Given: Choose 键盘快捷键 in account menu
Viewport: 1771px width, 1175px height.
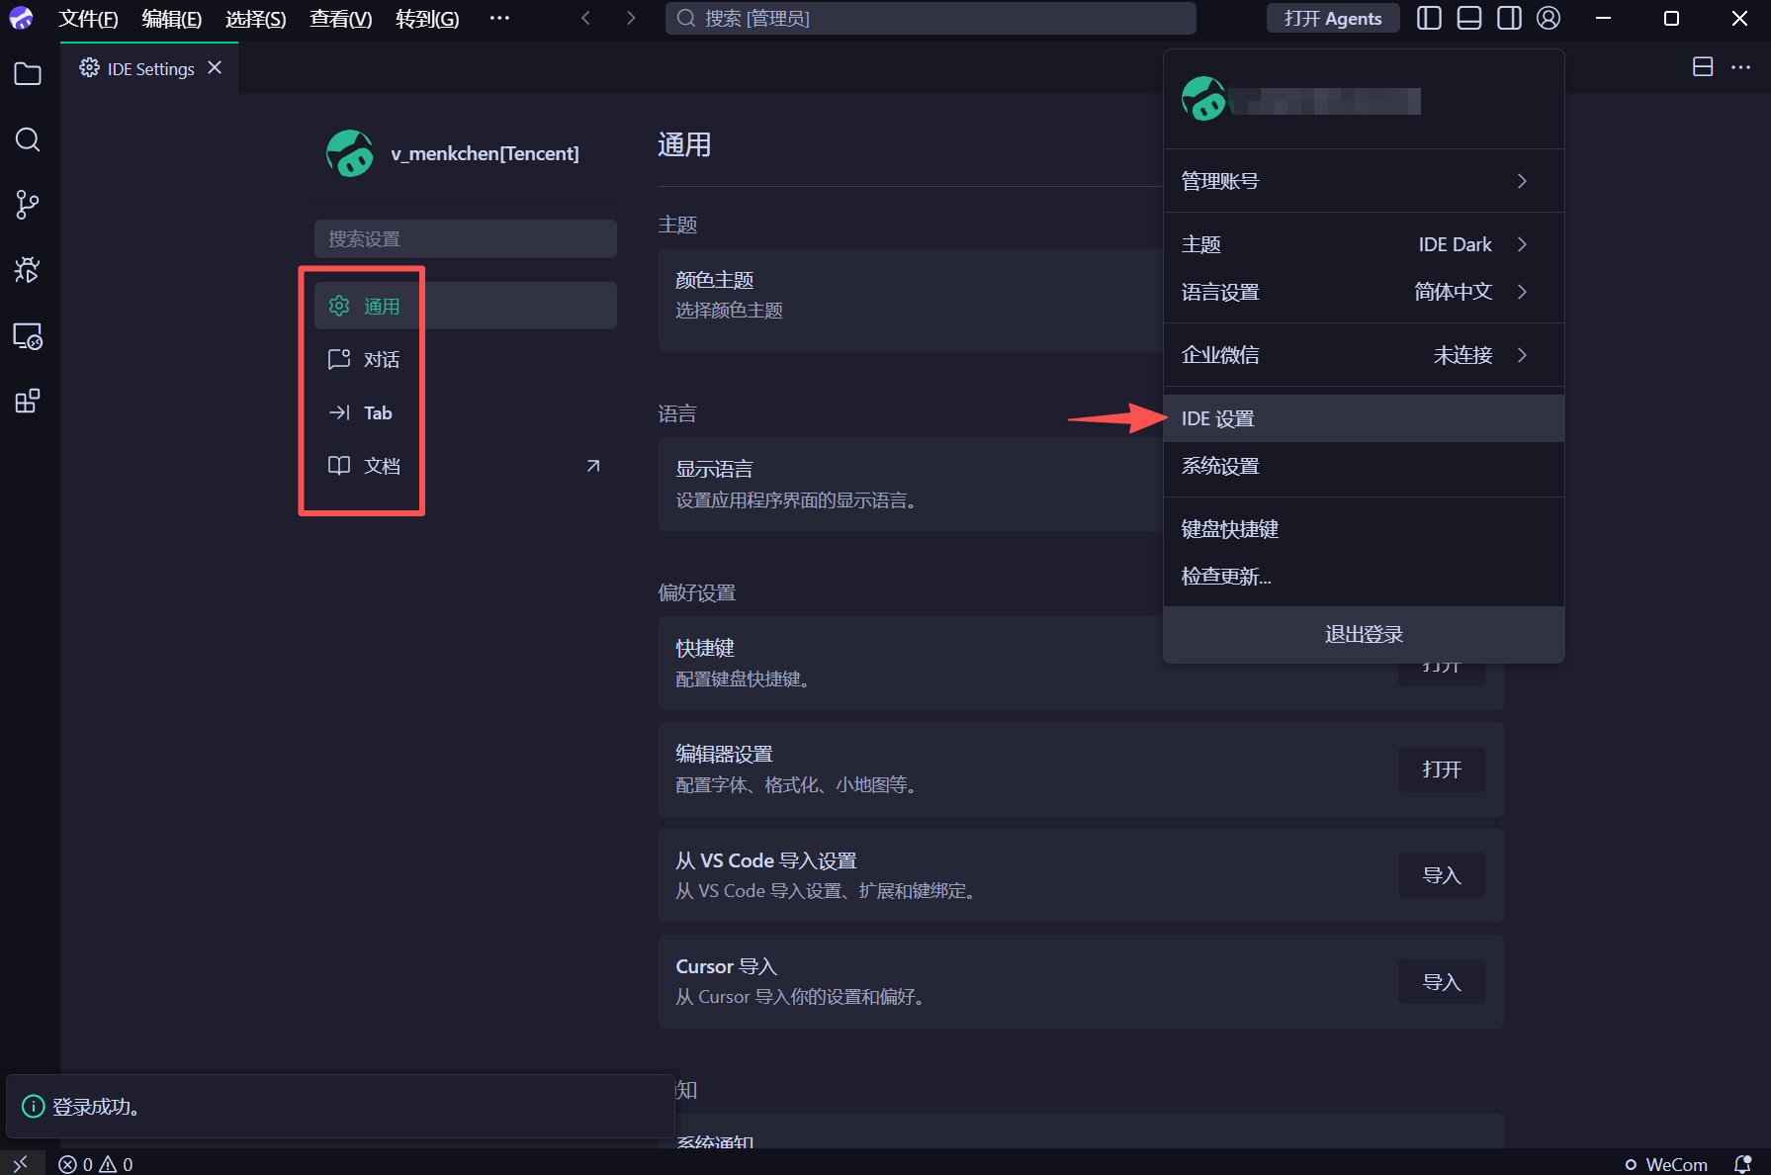Looking at the screenshot, I should [x=1364, y=529].
